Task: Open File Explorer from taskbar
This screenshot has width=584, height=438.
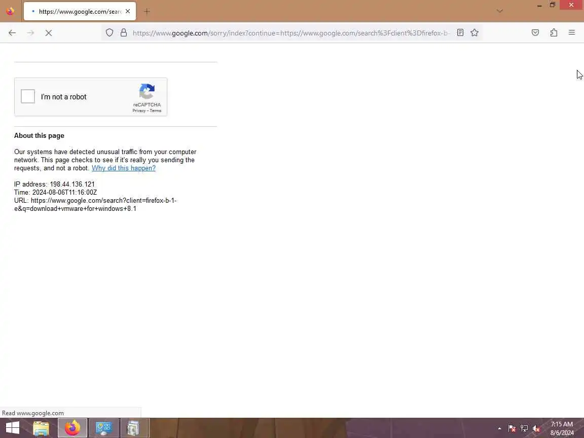Action: [41, 428]
